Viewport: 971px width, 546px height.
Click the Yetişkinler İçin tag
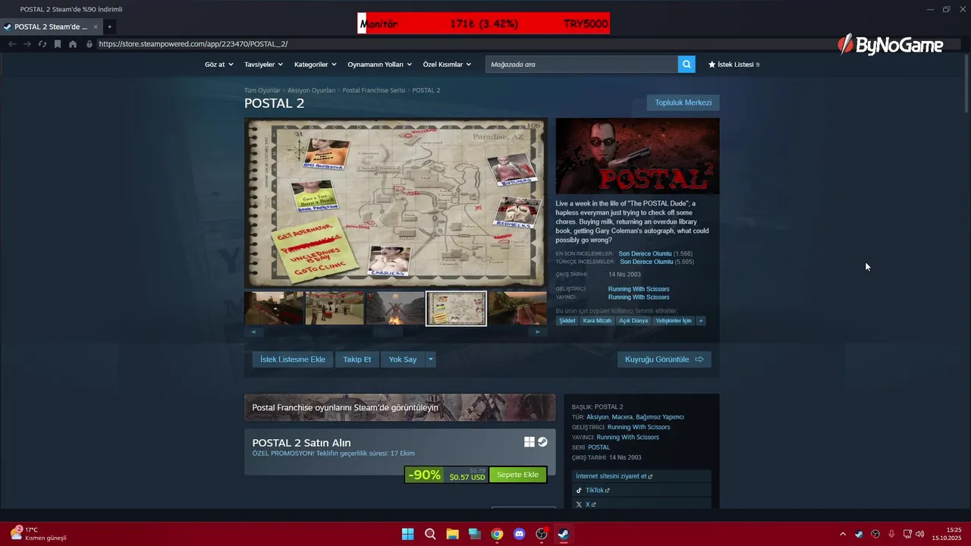coord(674,321)
